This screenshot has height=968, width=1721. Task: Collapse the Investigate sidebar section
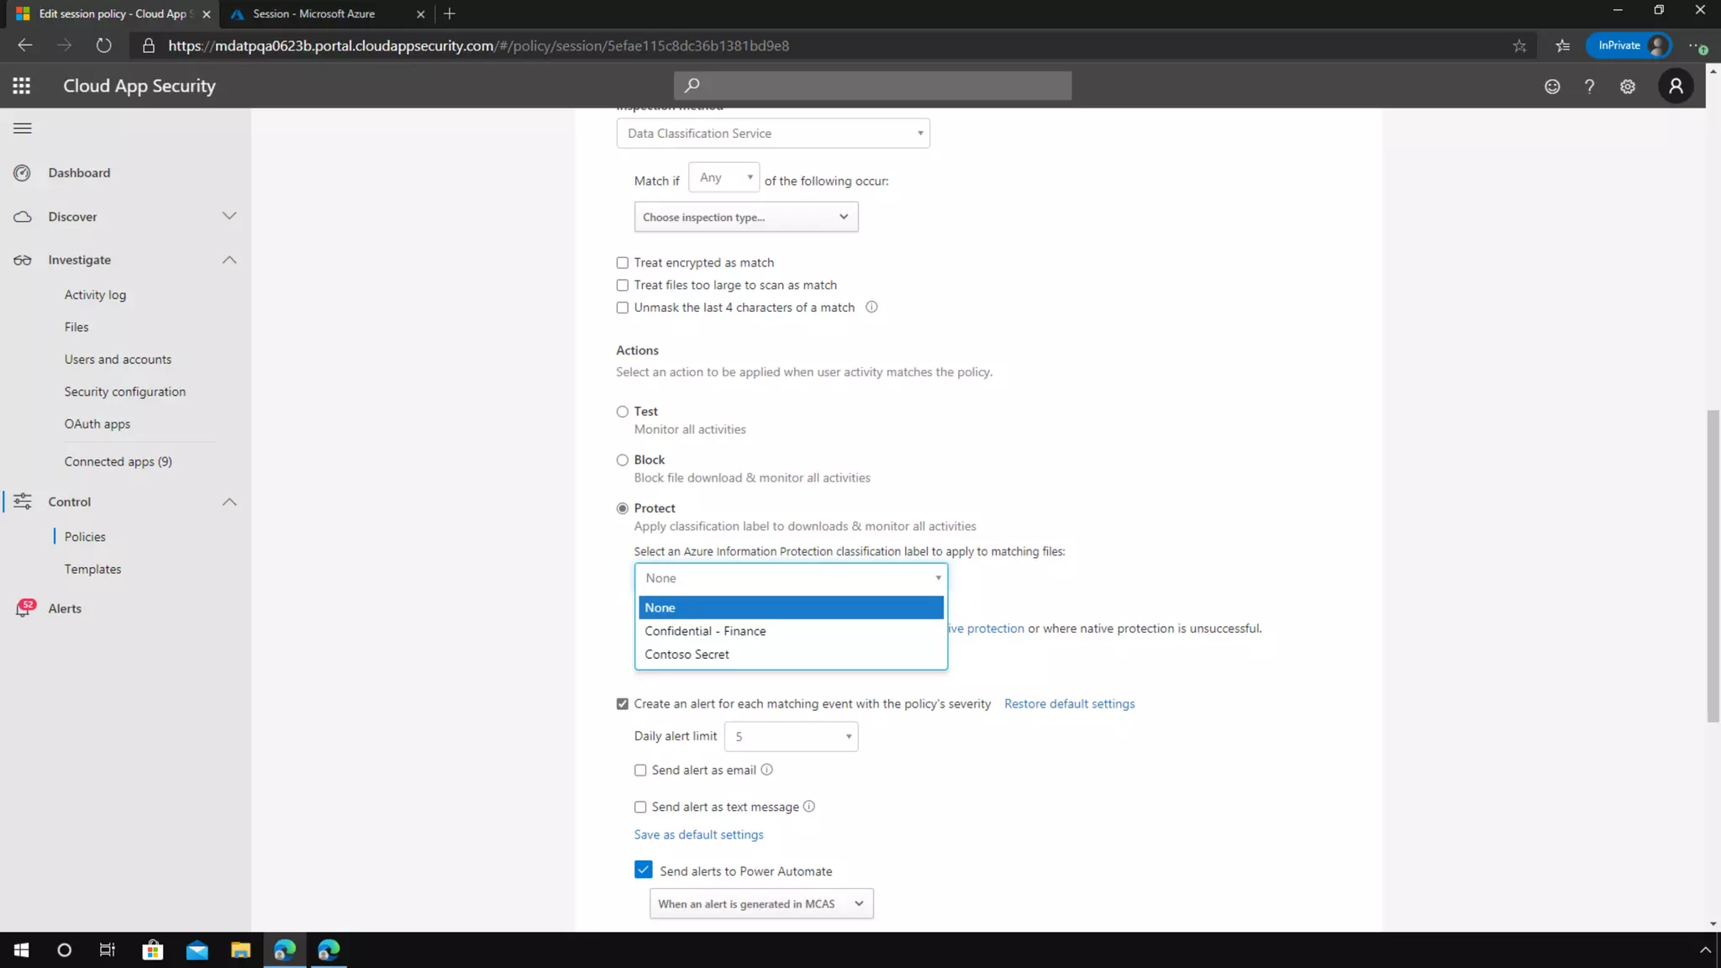229,260
